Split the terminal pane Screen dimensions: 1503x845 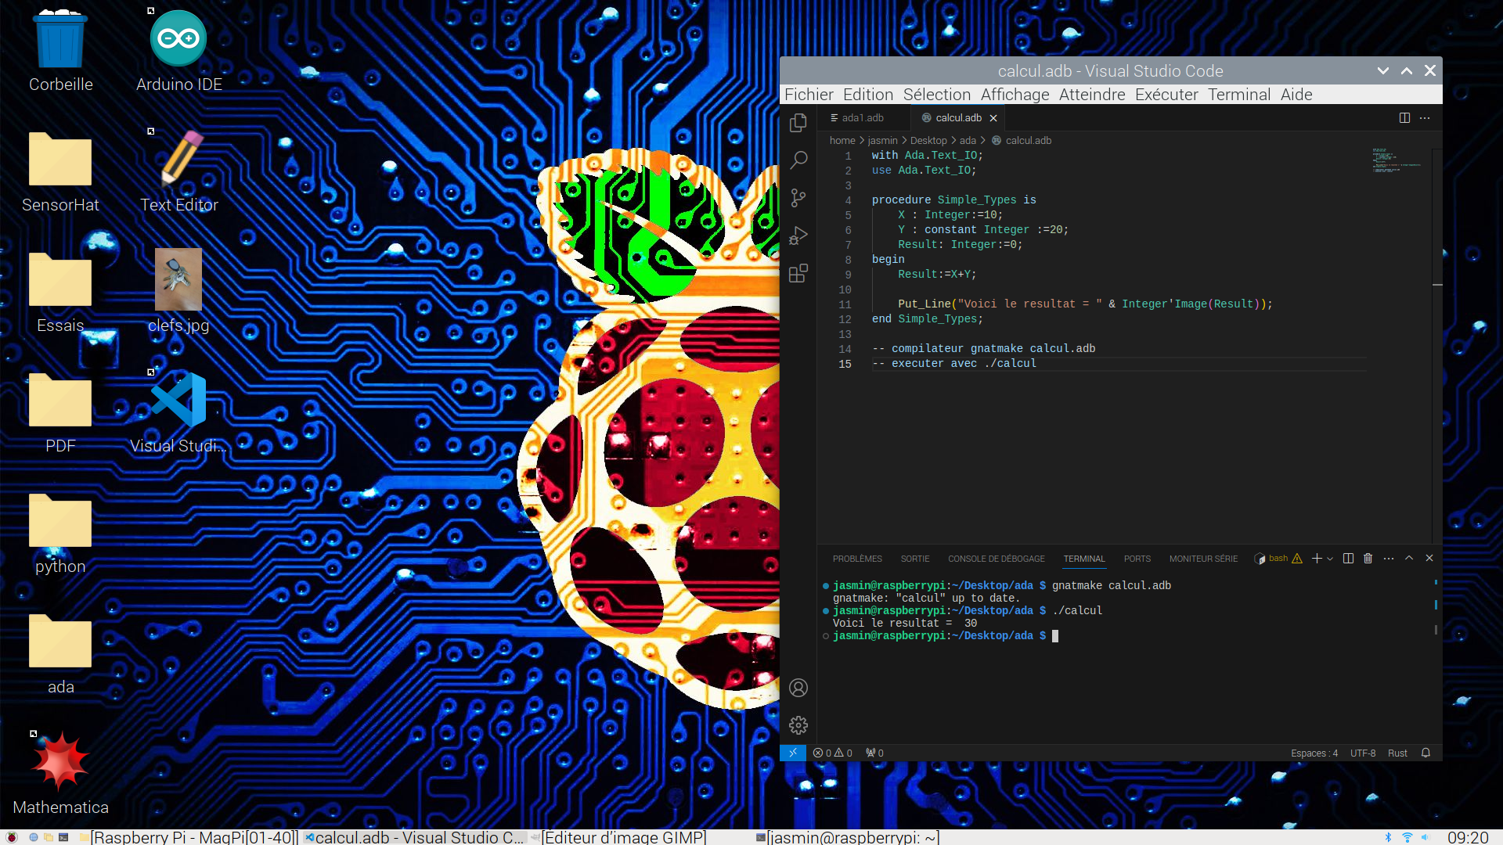click(x=1348, y=559)
